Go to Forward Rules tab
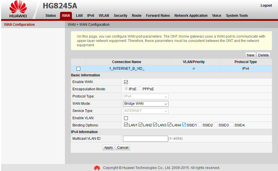This screenshot has width=278, height=171. [158, 16]
